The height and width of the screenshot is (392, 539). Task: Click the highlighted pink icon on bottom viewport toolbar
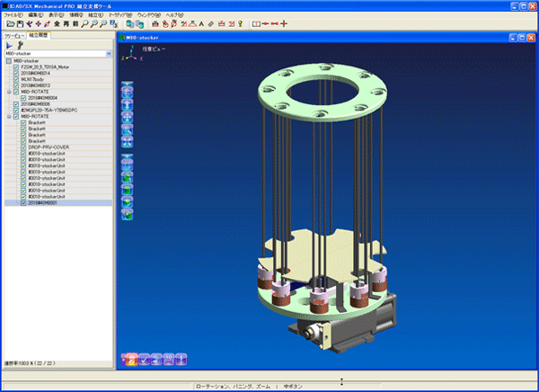[130, 360]
